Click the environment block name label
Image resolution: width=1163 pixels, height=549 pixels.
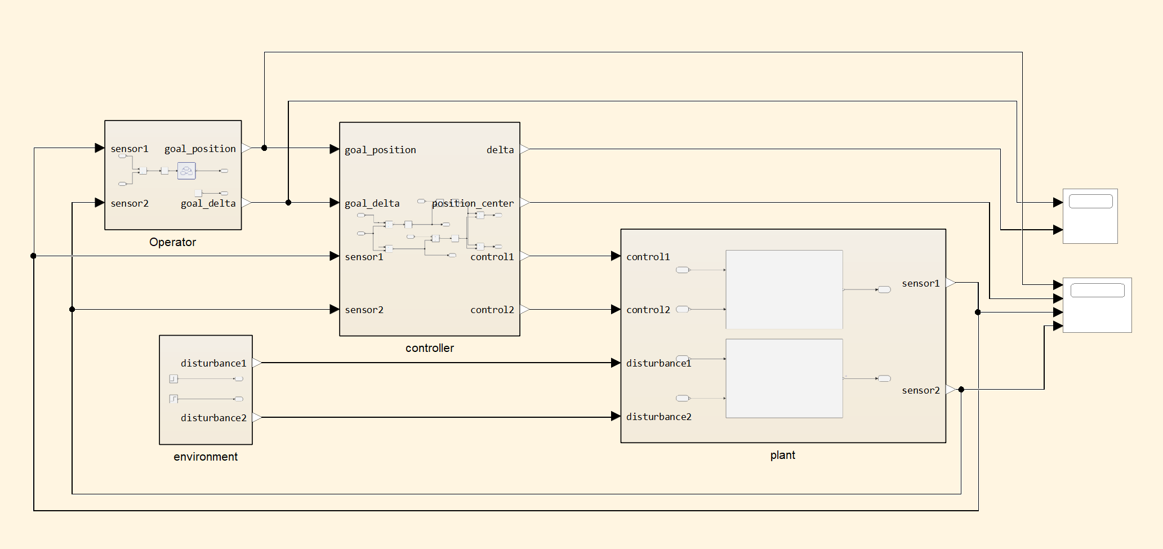point(206,457)
